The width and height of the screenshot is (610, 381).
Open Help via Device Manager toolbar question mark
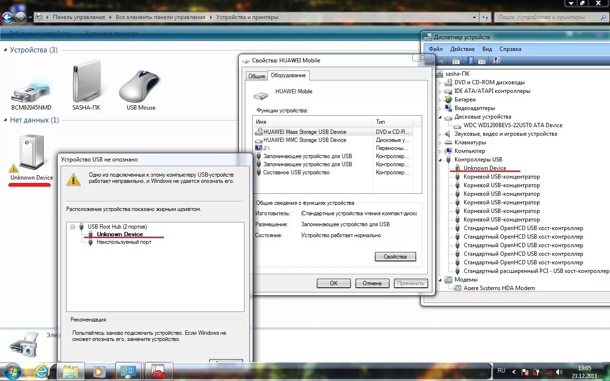pos(470,60)
